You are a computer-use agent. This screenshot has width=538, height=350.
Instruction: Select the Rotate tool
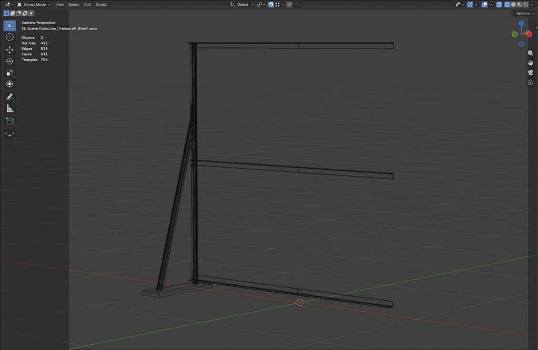[x=9, y=61]
